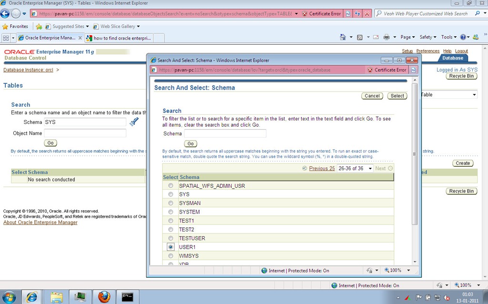This screenshot has height=304, width=488.
Task: Open the address bar history dropdown arrow
Action: pos(296,14)
